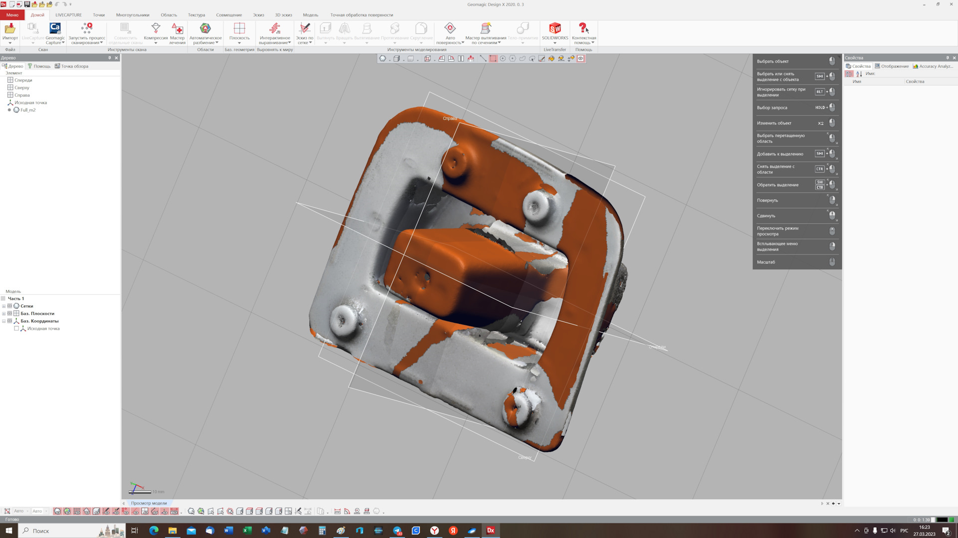Expand the Баз. Плоскости tree node
958x538 pixels.
[4, 313]
